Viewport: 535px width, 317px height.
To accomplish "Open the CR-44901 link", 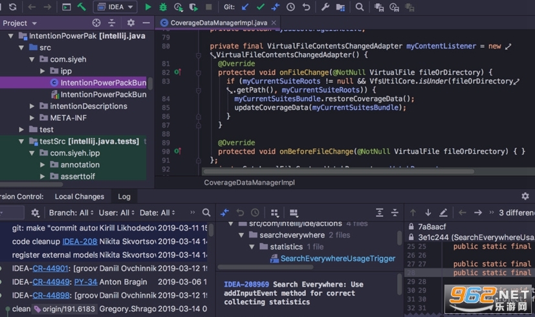I will [50, 268].
